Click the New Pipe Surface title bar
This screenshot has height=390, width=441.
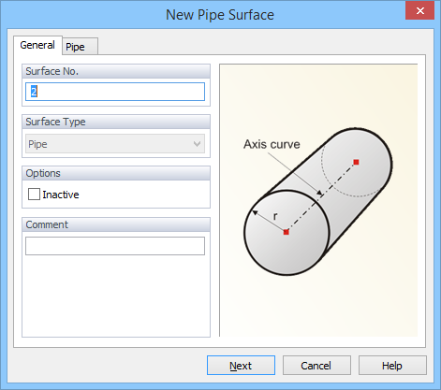pyautogui.click(x=220, y=15)
